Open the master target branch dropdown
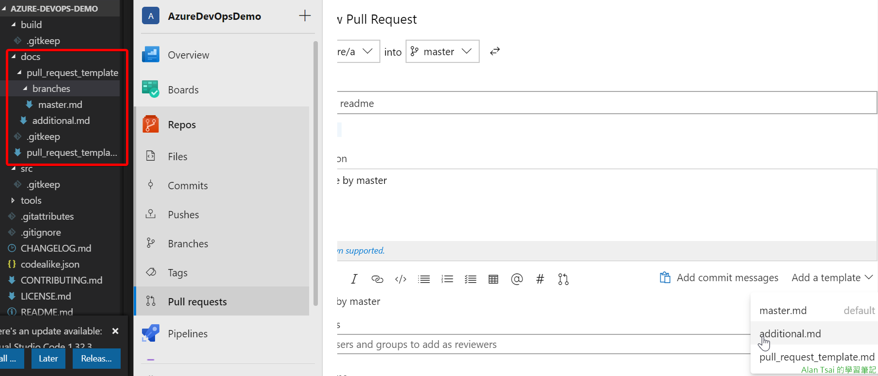 pos(442,51)
